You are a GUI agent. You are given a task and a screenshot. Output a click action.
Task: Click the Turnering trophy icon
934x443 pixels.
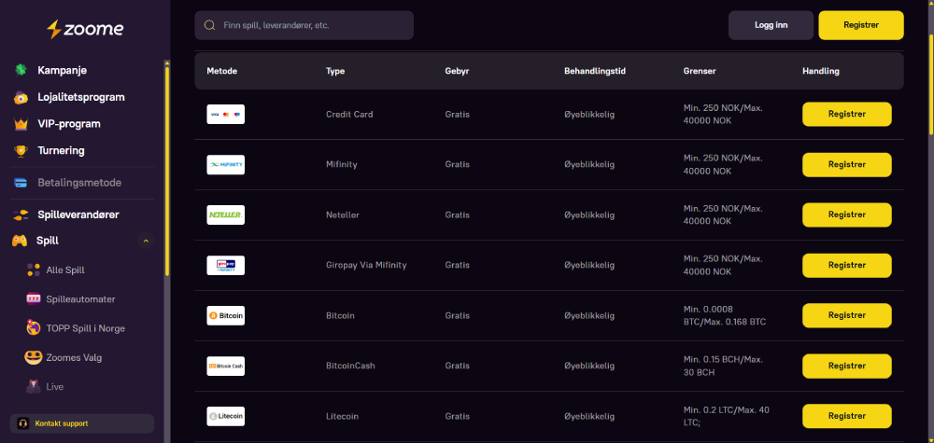pyautogui.click(x=20, y=151)
